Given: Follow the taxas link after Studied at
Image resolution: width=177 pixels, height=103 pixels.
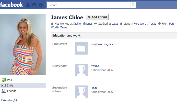Looking at the screenshot, I should (x=115, y=24).
